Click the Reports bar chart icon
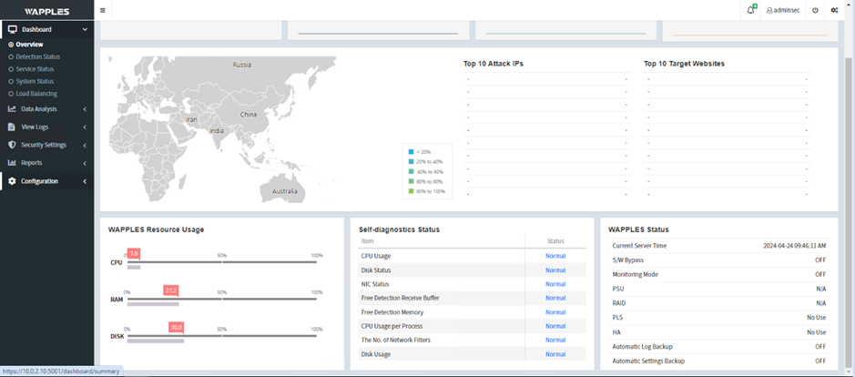 tap(12, 163)
